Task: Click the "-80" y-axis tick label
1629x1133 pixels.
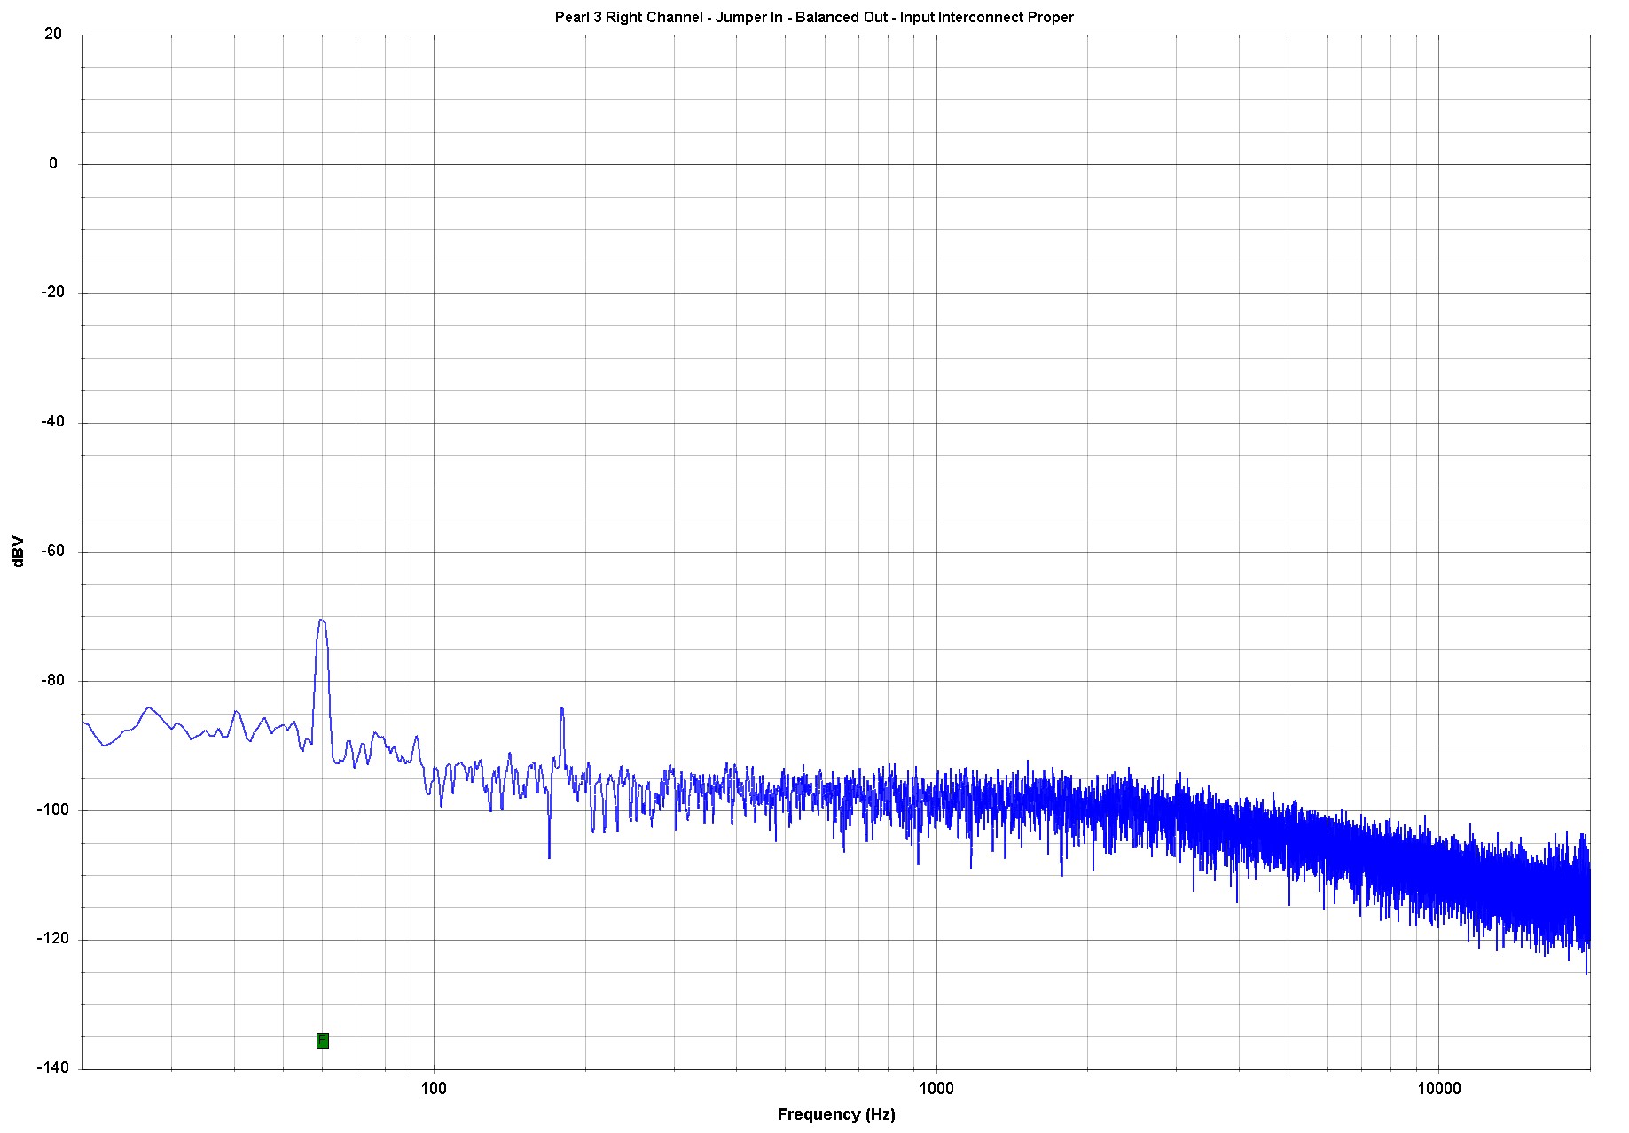Action: (x=51, y=681)
